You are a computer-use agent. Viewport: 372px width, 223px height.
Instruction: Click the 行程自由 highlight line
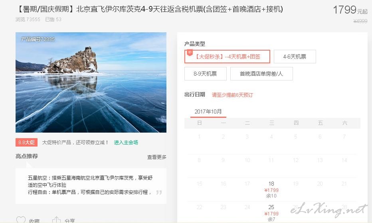(x=89, y=192)
